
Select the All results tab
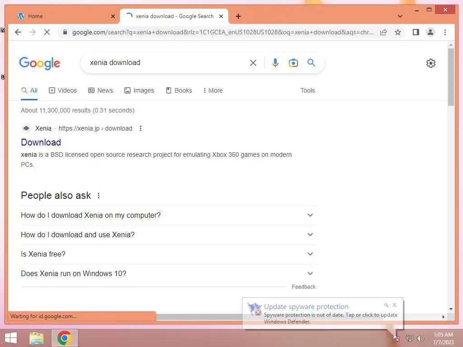click(29, 90)
